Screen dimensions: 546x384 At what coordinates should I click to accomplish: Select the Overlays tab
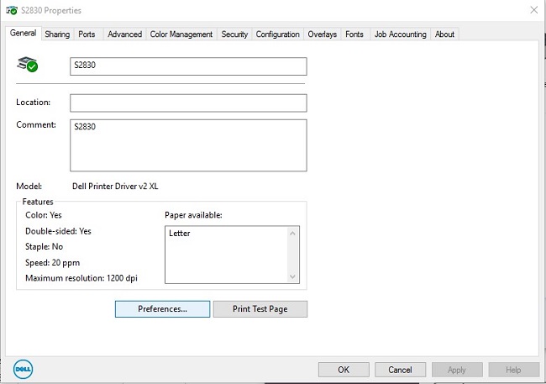point(322,34)
